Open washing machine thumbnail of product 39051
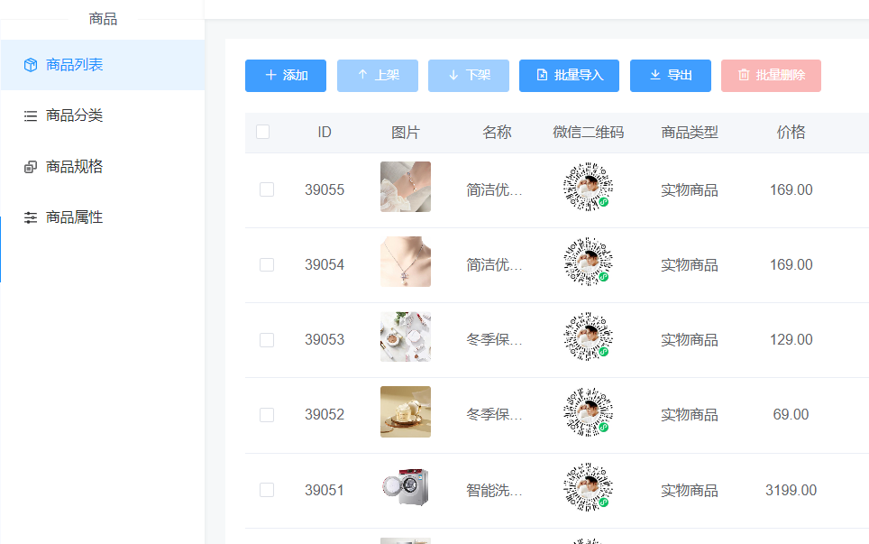Viewport: 869px width, 544px height. tap(406, 487)
